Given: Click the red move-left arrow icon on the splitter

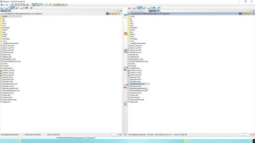Looking at the screenshot, I should point(126,87).
